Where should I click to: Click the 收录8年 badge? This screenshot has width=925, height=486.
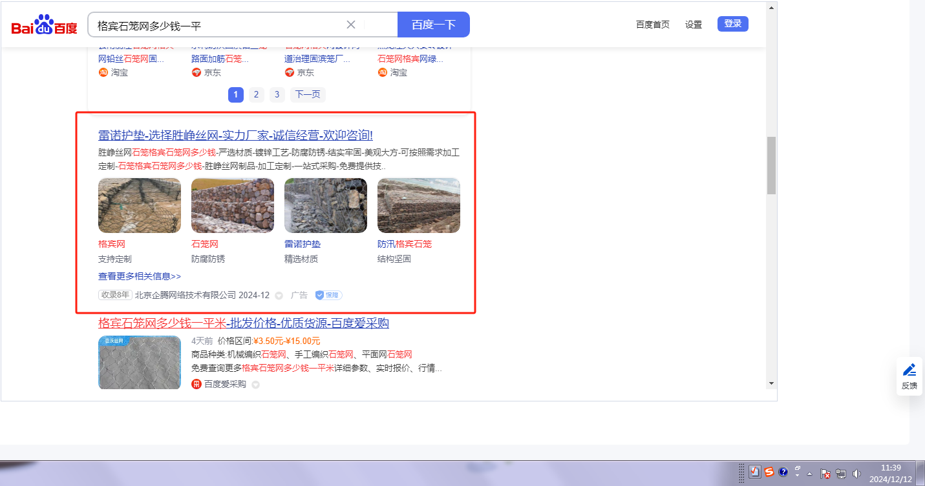[x=115, y=295]
